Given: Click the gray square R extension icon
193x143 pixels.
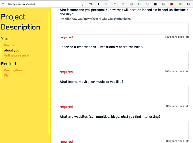Looking at the screenshot, I should 164,4.
